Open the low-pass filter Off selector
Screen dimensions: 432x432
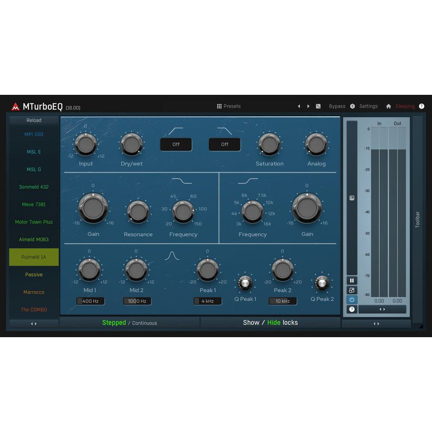coord(225,144)
